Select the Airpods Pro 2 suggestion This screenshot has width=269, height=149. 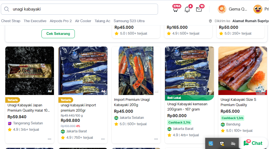click(61, 21)
